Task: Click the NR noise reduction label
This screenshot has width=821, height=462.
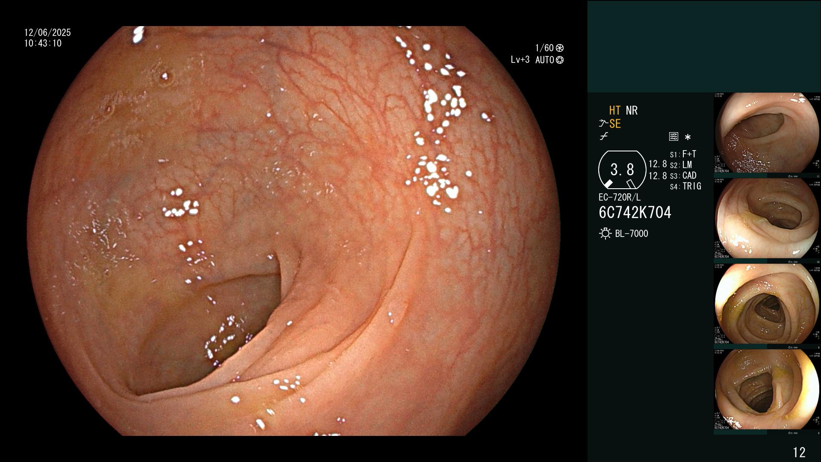Action: click(632, 110)
